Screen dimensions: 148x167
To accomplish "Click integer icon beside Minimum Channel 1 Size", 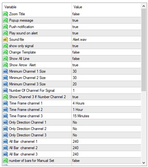I will (x=5, y=71).
